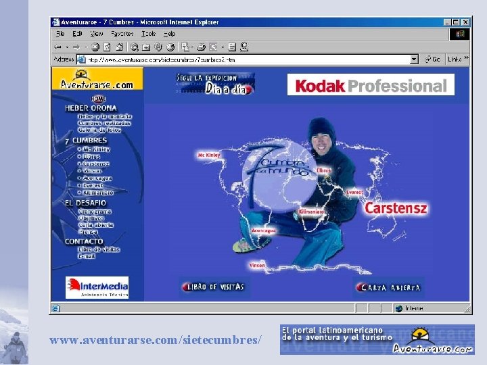Select Everest in sidebar list

(x=93, y=185)
